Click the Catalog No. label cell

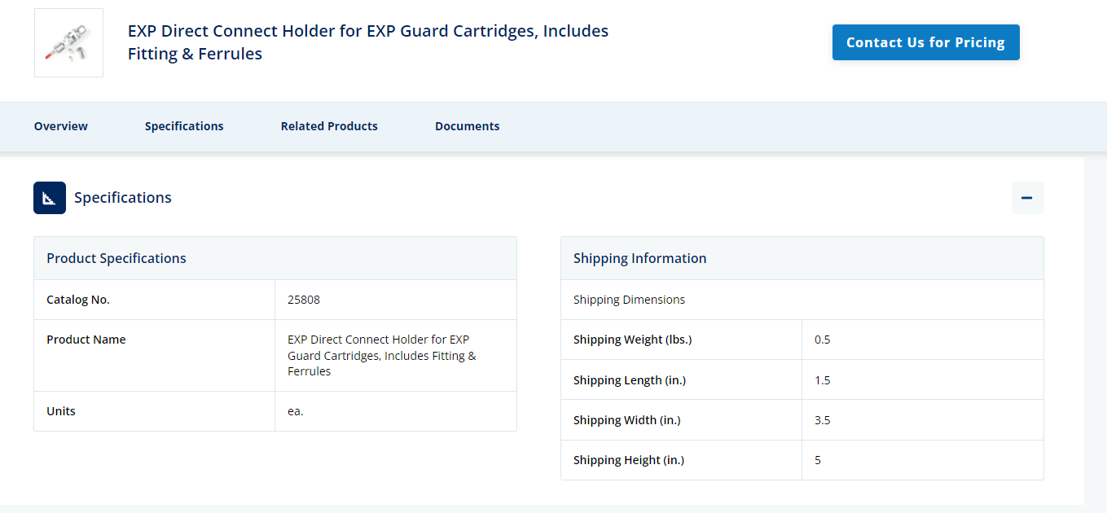tap(155, 300)
